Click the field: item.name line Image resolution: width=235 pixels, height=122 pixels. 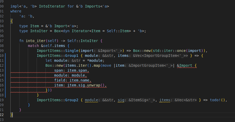click(73, 80)
